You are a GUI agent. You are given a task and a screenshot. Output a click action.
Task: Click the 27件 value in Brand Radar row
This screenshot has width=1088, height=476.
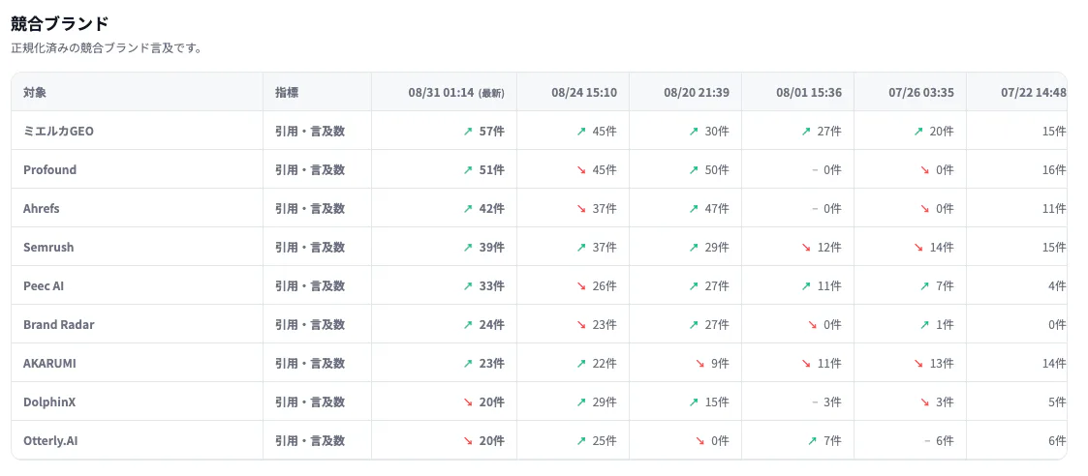coord(717,324)
